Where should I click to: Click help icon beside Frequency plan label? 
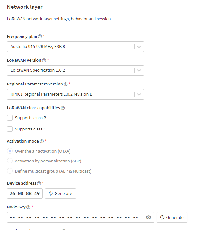[40, 37]
